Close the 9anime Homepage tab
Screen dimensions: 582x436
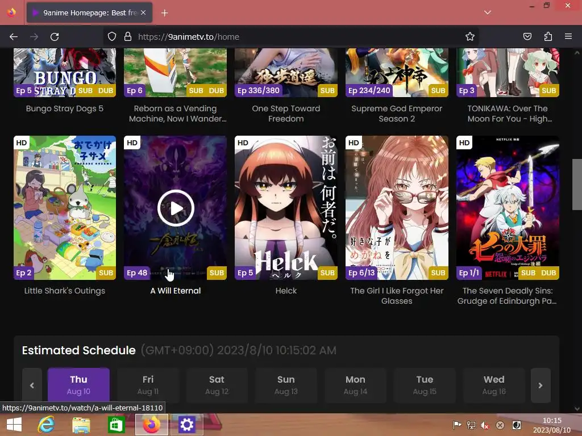point(143,12)
